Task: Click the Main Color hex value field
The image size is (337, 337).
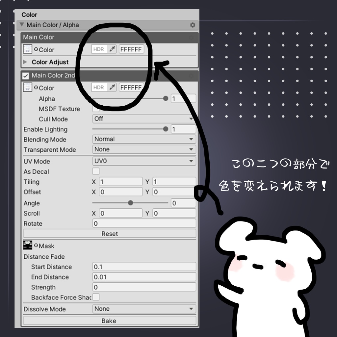Action: coord(132,49)
